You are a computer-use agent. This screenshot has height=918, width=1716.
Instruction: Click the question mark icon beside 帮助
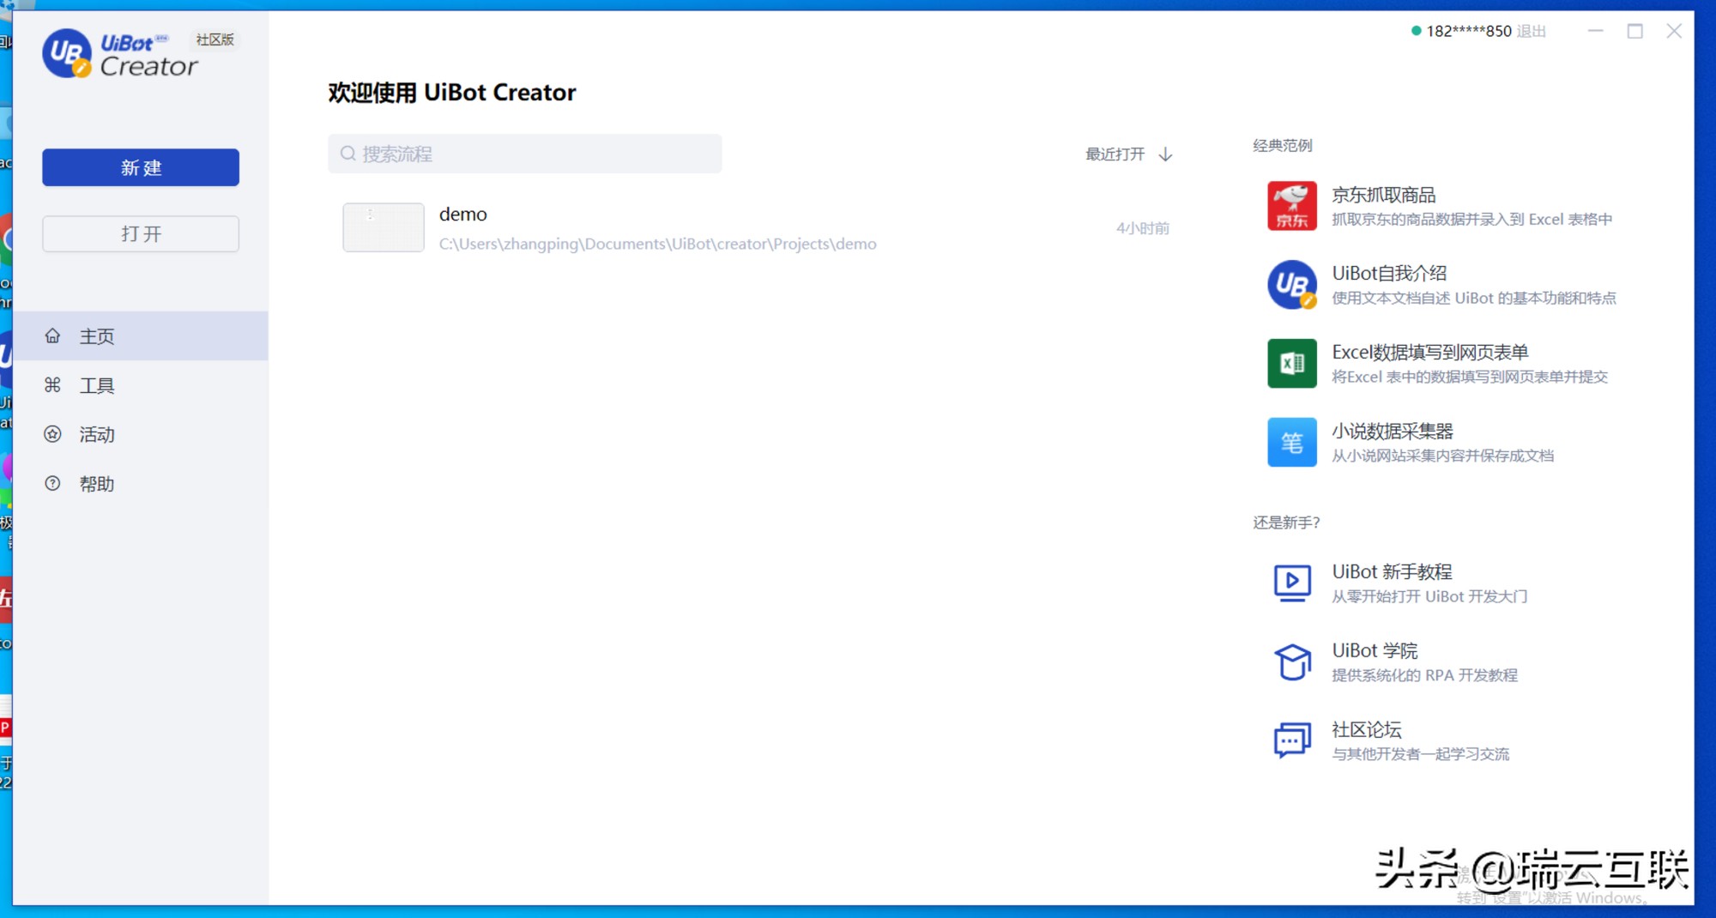pos(52,483)
